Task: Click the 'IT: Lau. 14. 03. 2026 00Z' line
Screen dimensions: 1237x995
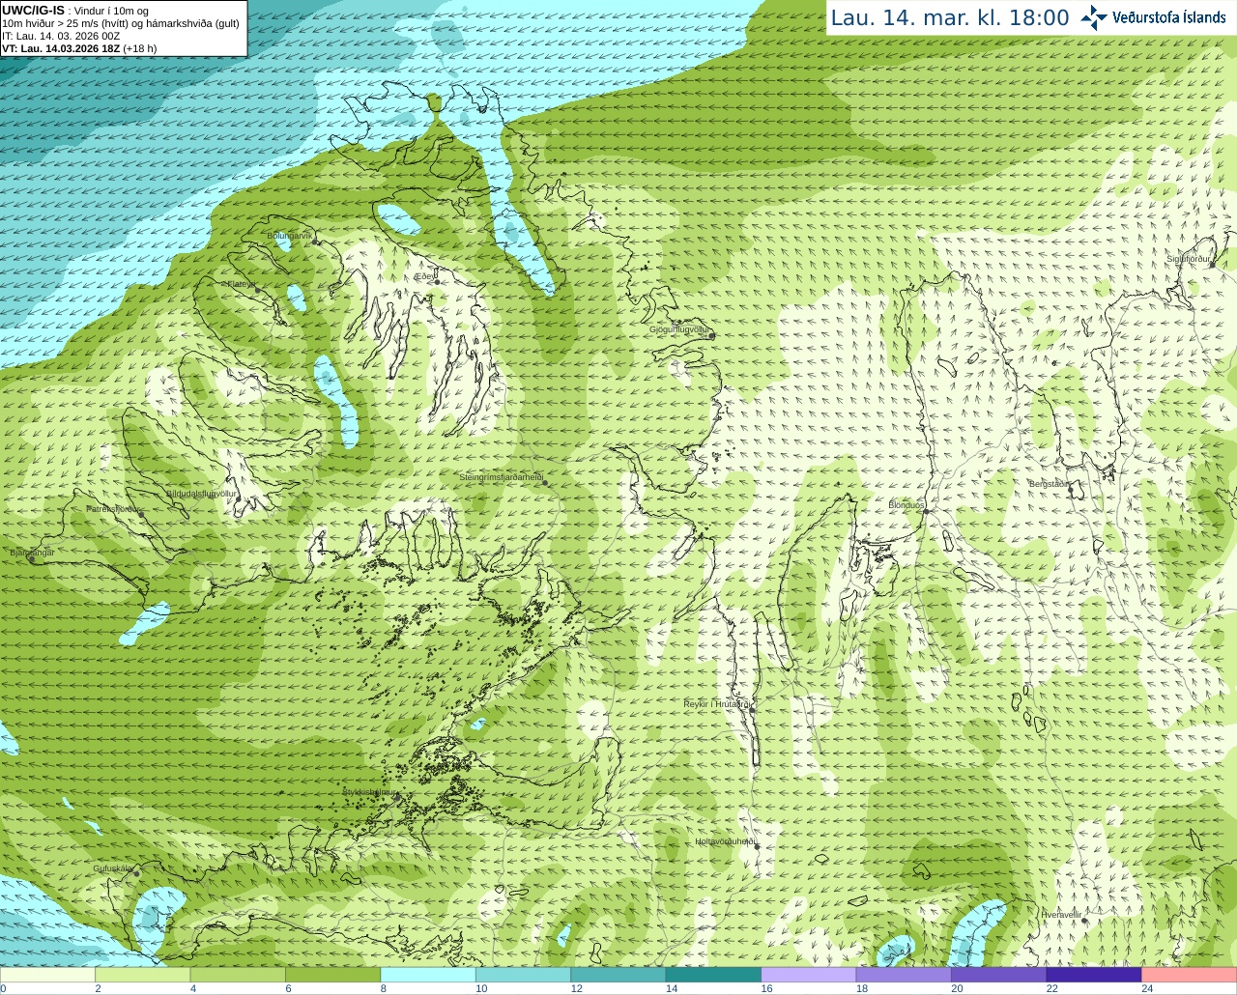Action: (x=61, y=36)
